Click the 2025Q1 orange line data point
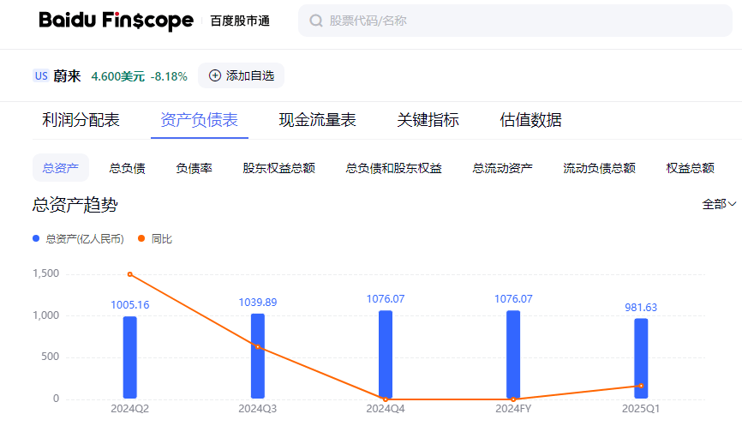Screen dimensions: 742x432 641,386
